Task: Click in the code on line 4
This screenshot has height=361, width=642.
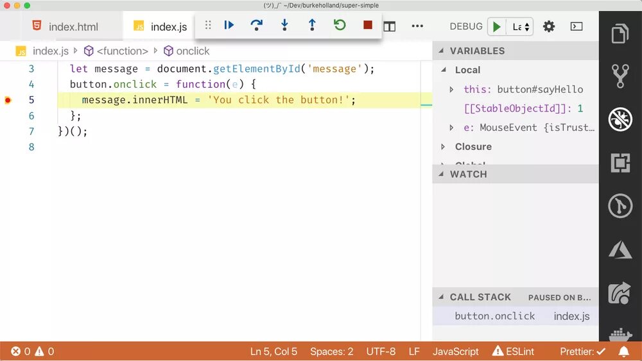Action: pos(163,84)
